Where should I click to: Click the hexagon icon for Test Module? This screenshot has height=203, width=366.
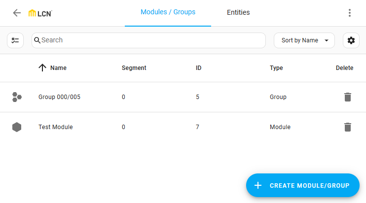(x=17, y=127)
